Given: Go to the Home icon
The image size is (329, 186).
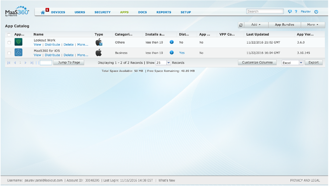Looking at the screenshot, I should (43, 12).
